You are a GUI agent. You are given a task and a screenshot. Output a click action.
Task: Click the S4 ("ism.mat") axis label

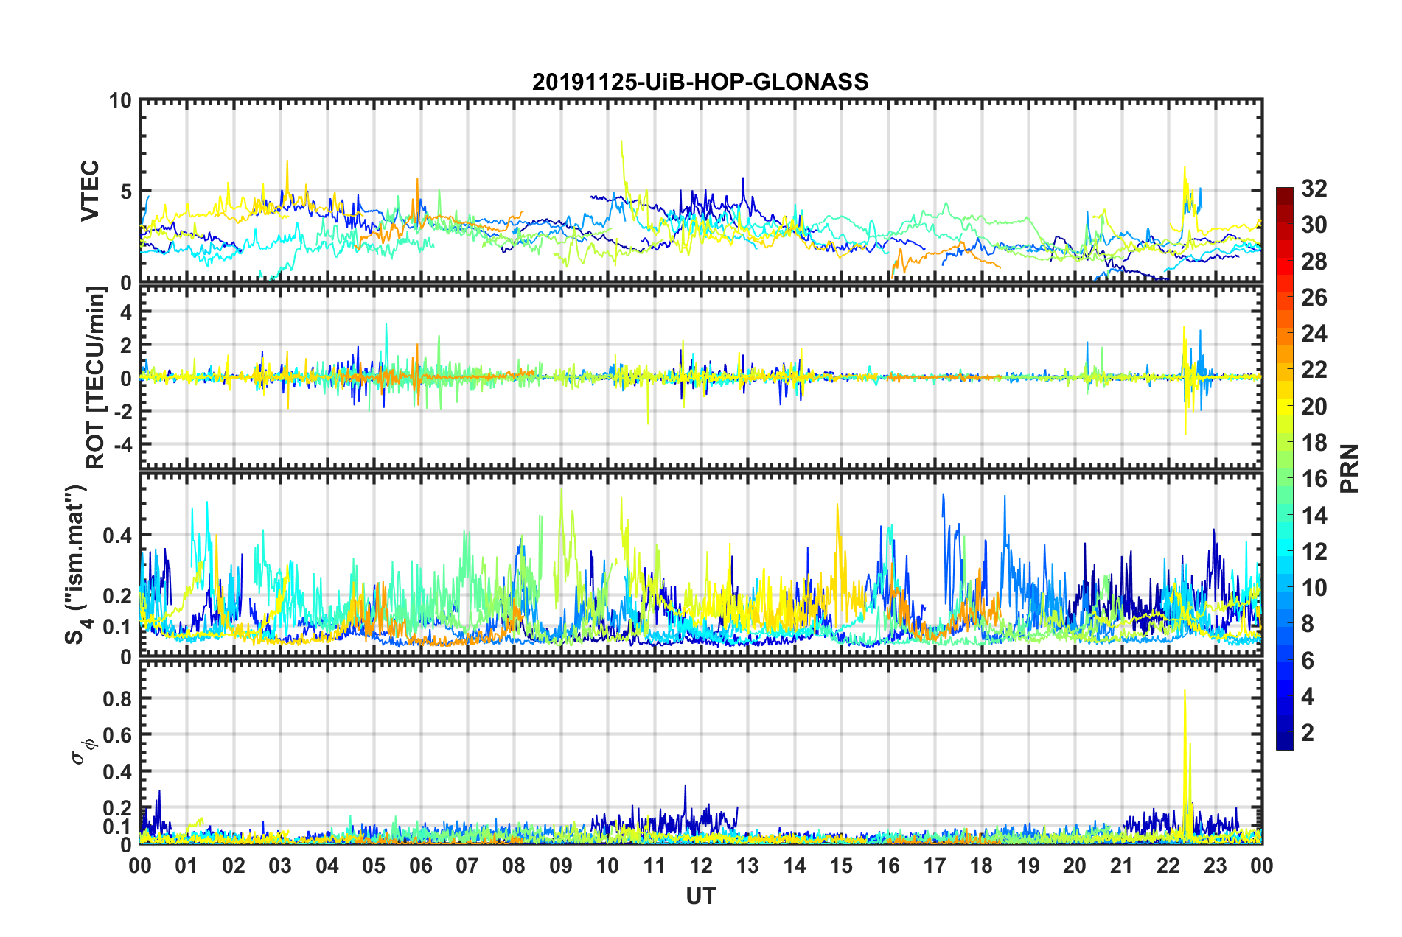click(x=78, y=564)
